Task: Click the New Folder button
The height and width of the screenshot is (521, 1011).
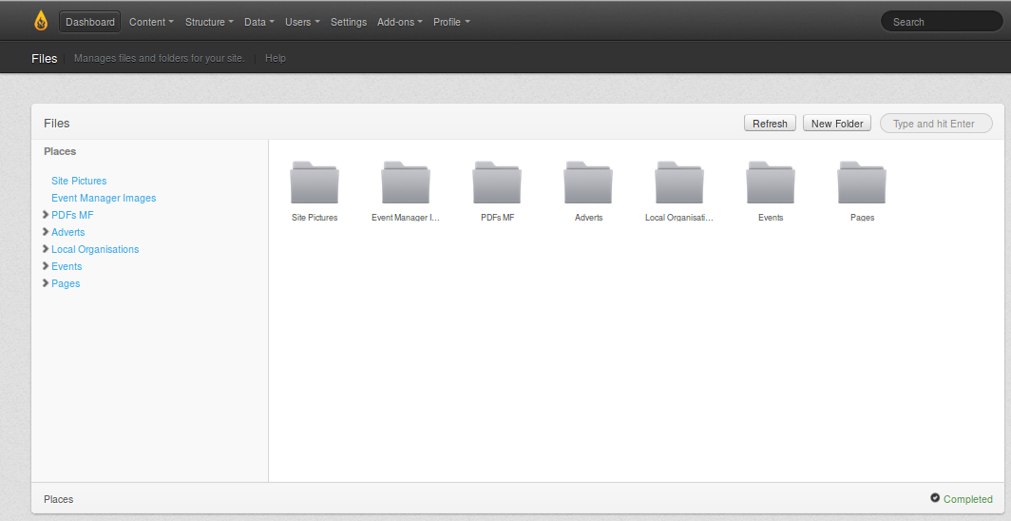Action: [x=837, y=124]
